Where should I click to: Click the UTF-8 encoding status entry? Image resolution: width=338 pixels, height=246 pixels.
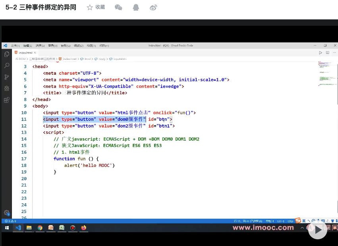pos(281,221)
